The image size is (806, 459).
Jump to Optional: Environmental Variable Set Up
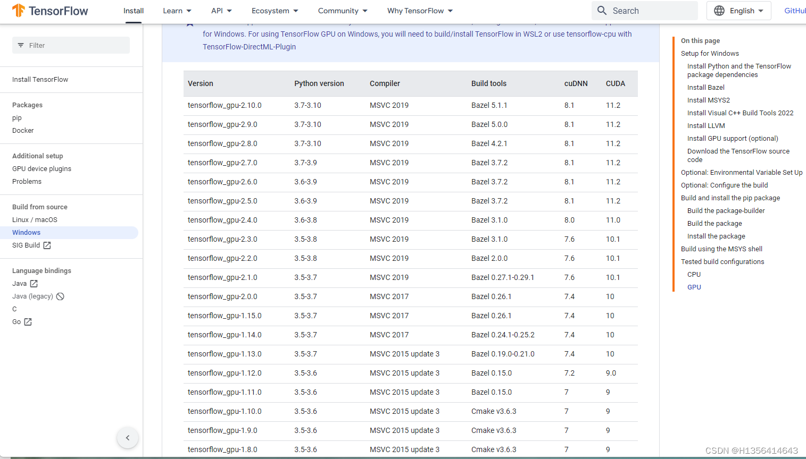742,173
